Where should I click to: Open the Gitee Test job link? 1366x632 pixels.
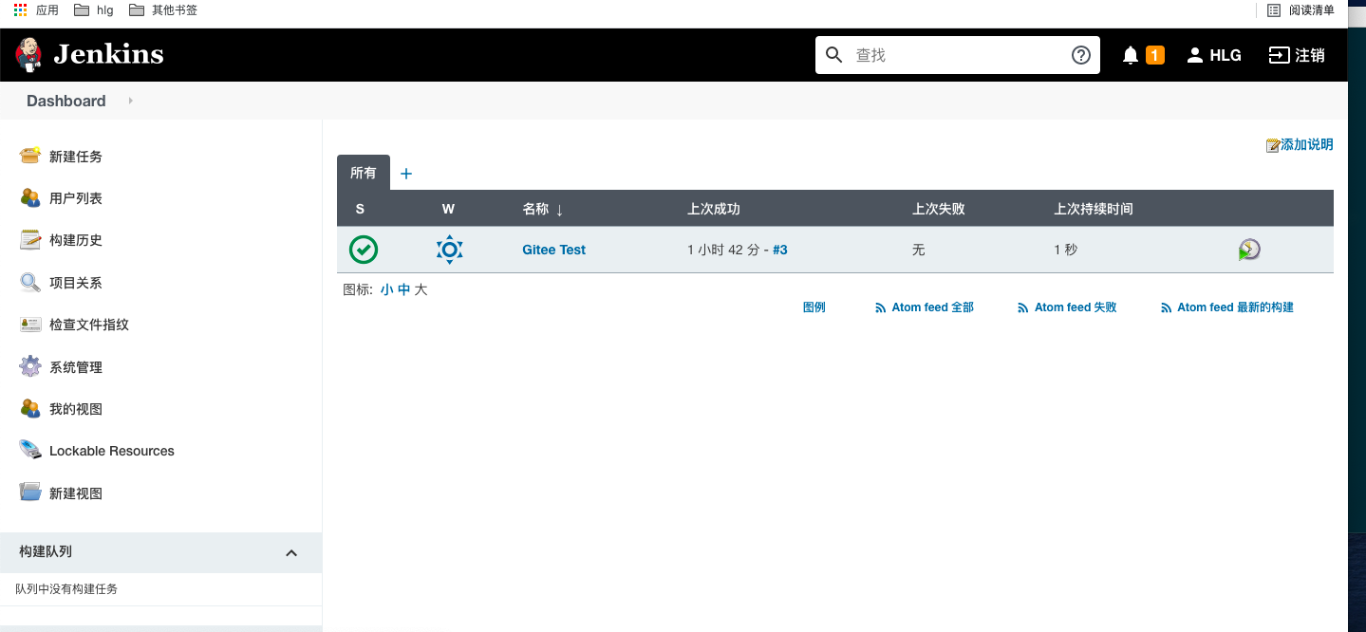pos(553,250)
